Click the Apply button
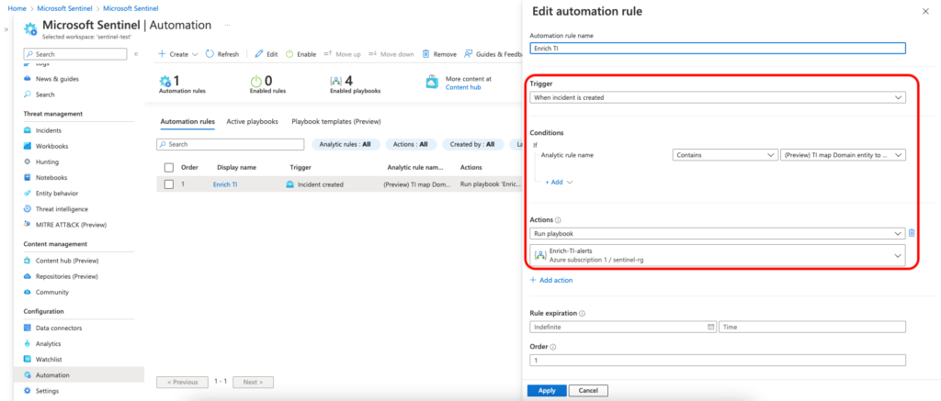The width and height of the screenshot is (941, 401). pyautogui.click(x=547, y=390)
